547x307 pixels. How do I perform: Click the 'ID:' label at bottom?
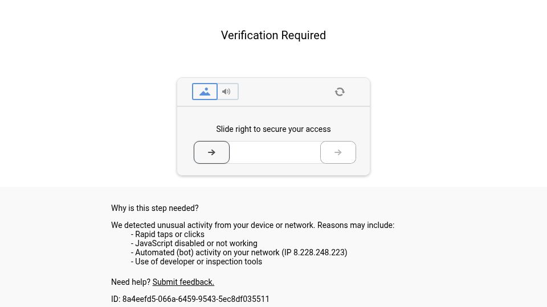point(116,299)
